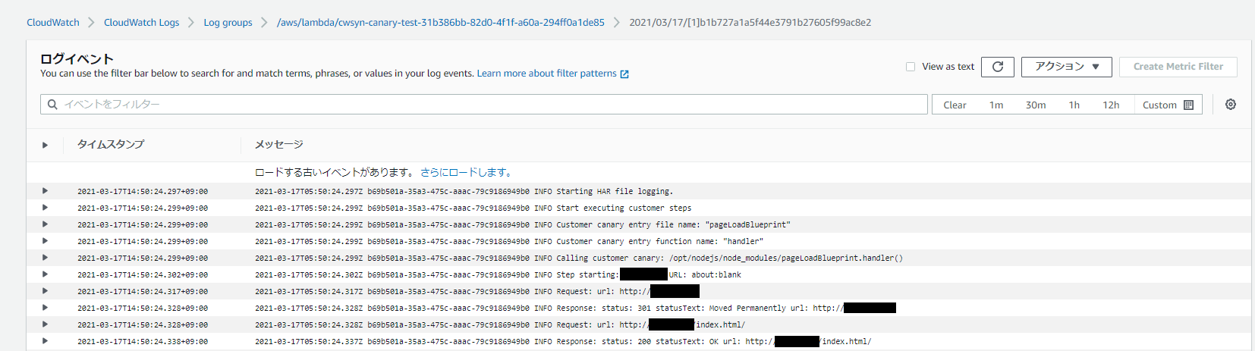Expand the Calling customer canary row
1255x351 pixels.
click(x=45, y=258)
